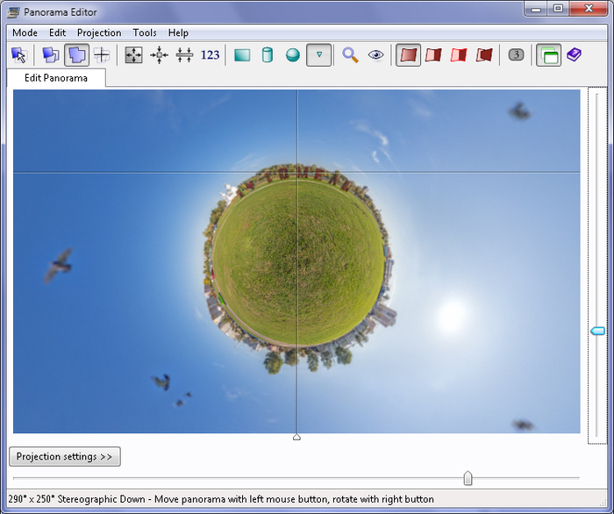Select the cylinder projection icon
This screenshot has width=614, height=514.
tap(268, 55)
